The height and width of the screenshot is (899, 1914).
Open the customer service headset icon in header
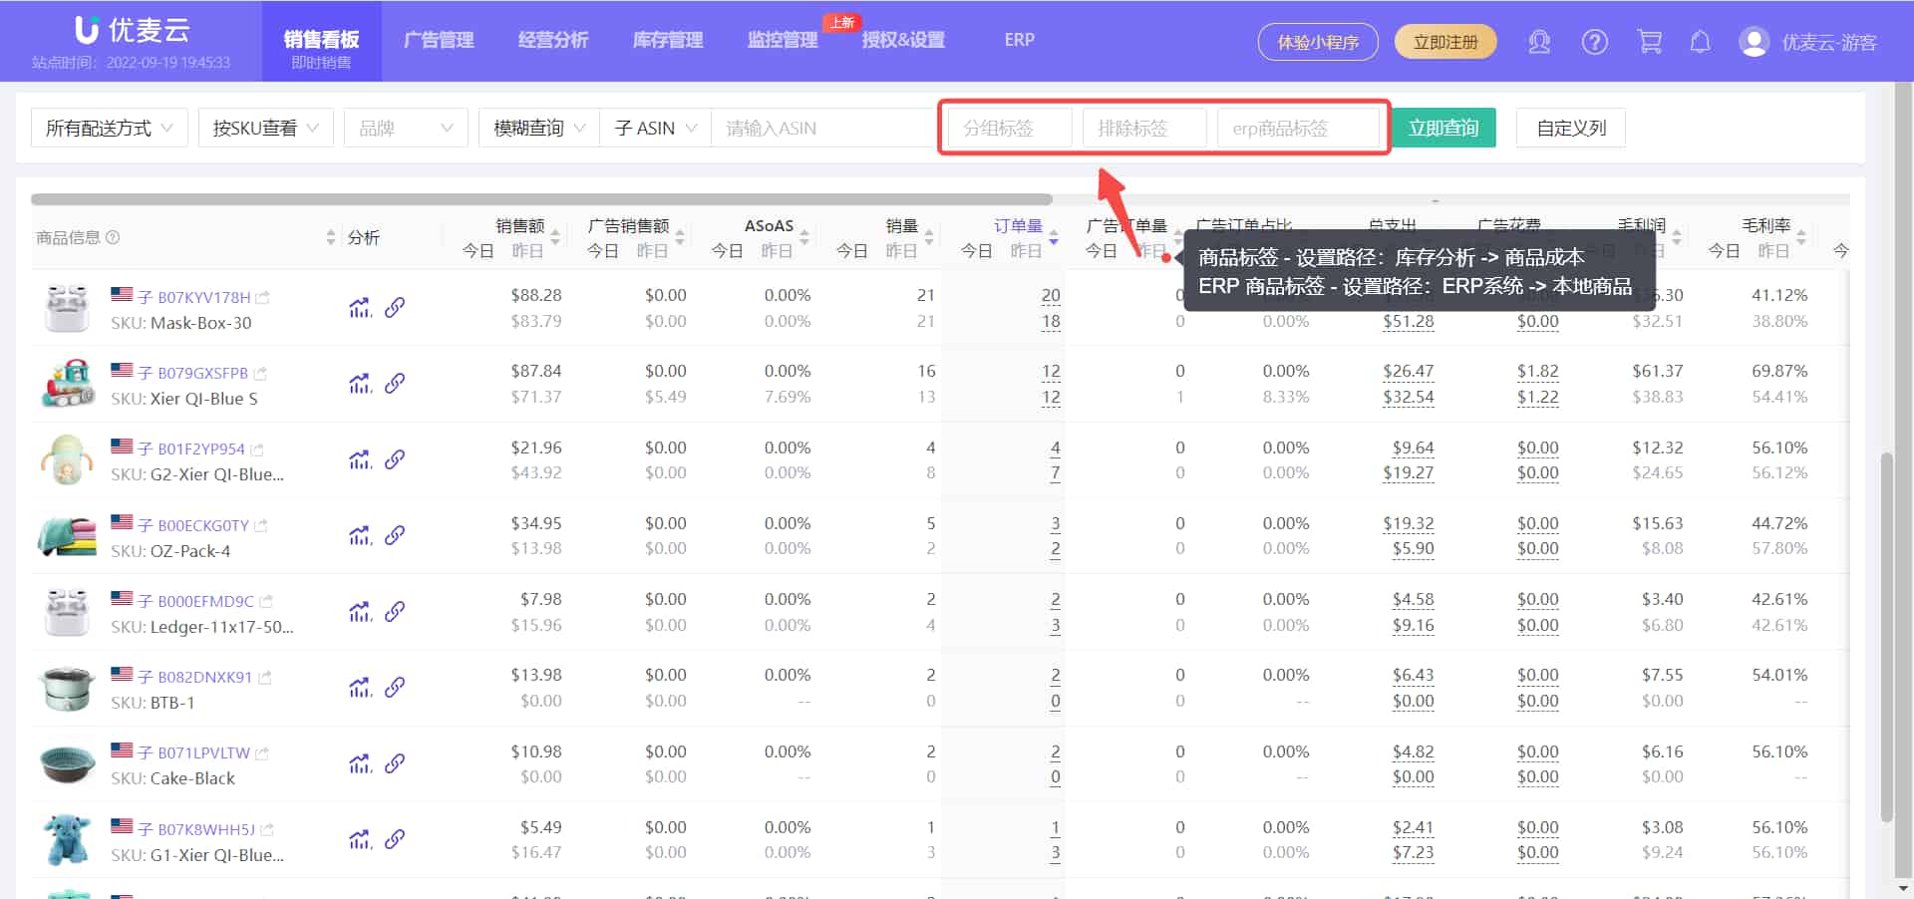[1539, 42]
